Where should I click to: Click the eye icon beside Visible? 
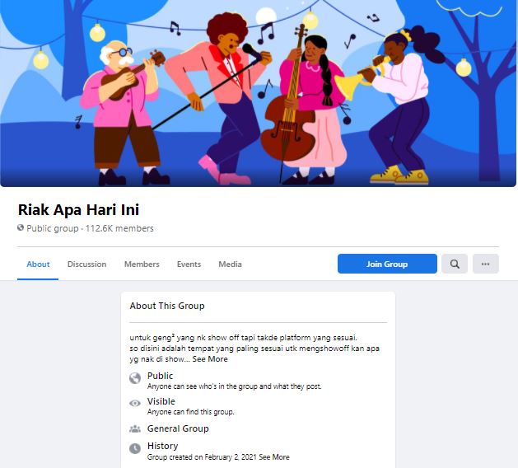(135, 403)
